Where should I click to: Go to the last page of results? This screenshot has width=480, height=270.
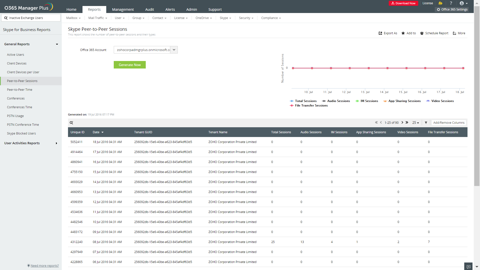point(407,122)
